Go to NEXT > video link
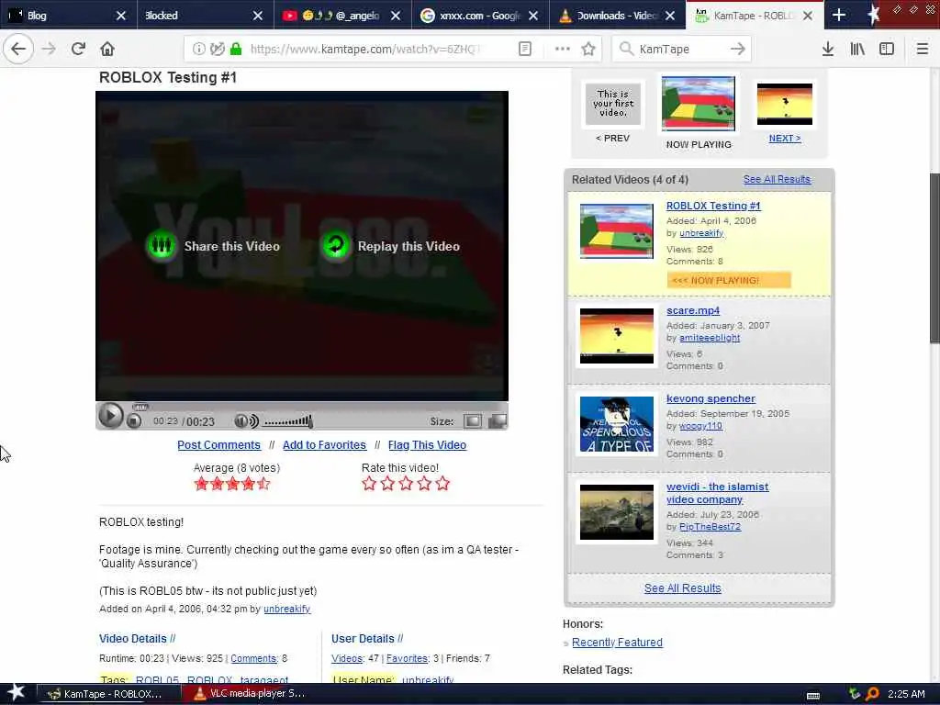This screenshot has height=705, width=940. pos(785,138)
